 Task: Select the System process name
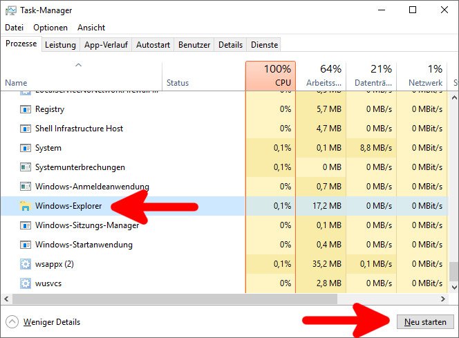(x=48, y=148)
